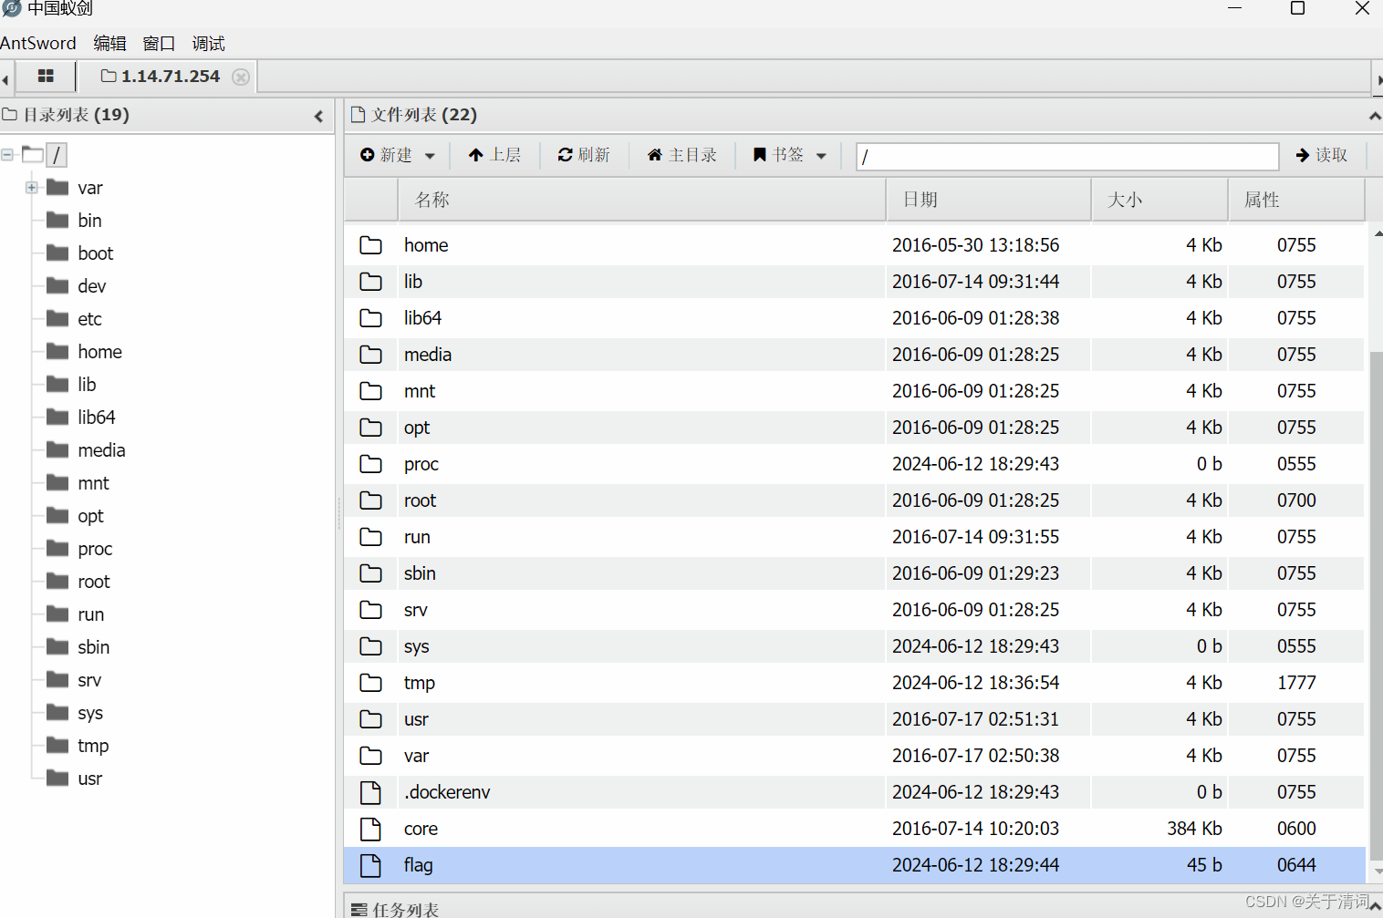Select the sbin folder in tree

coord(94,647)
